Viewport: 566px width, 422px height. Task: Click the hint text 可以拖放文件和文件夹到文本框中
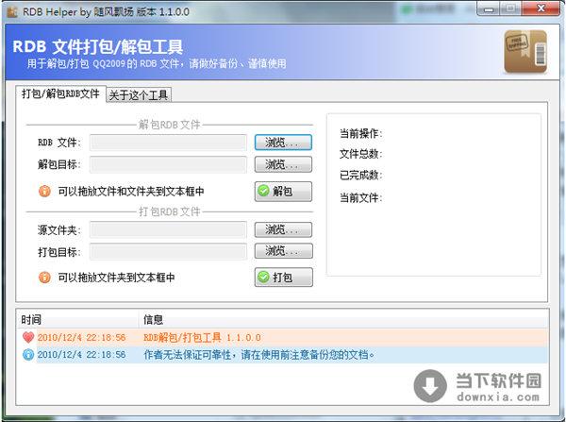click(131, 191)
